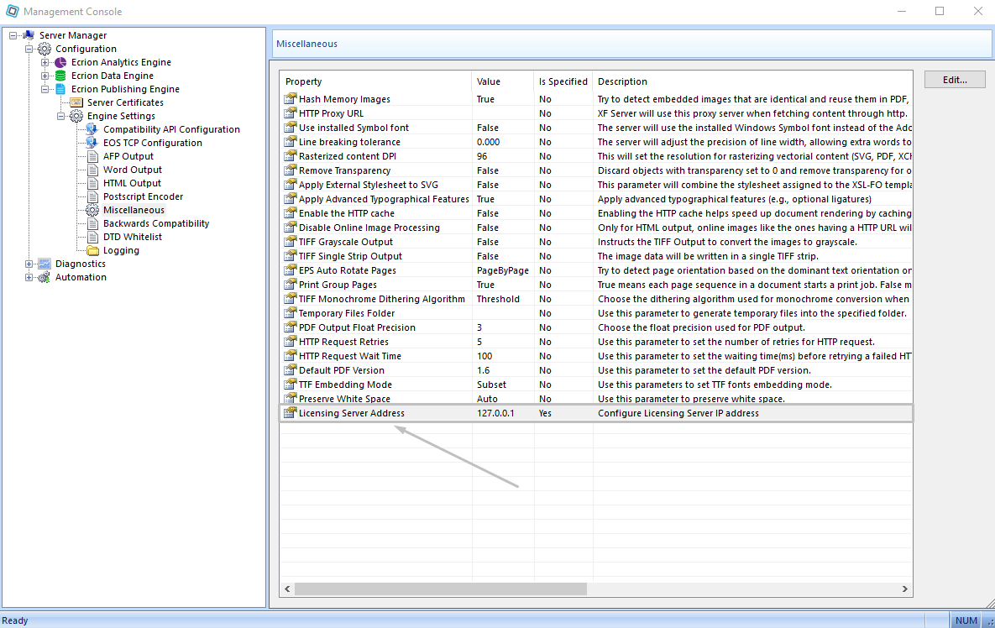Click the Compatibility API Configuration icon

(92, 129)
